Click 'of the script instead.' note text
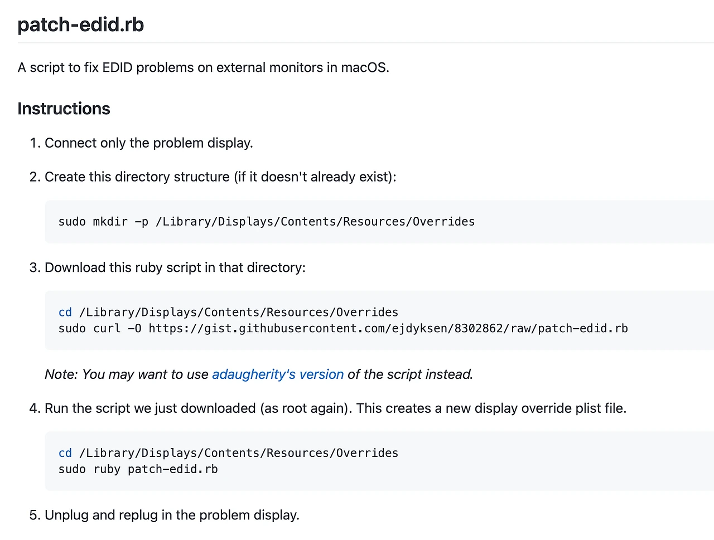The height and width of the screenshot is (540, 714). coord(410,374)
